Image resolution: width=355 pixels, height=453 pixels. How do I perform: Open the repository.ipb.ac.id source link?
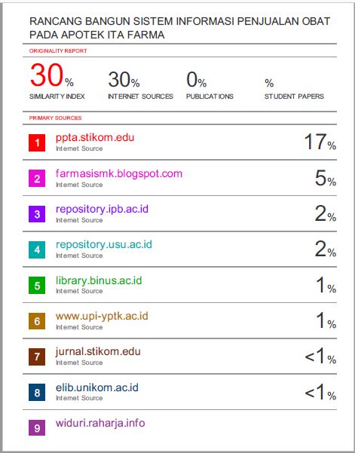tap(102, 209)
